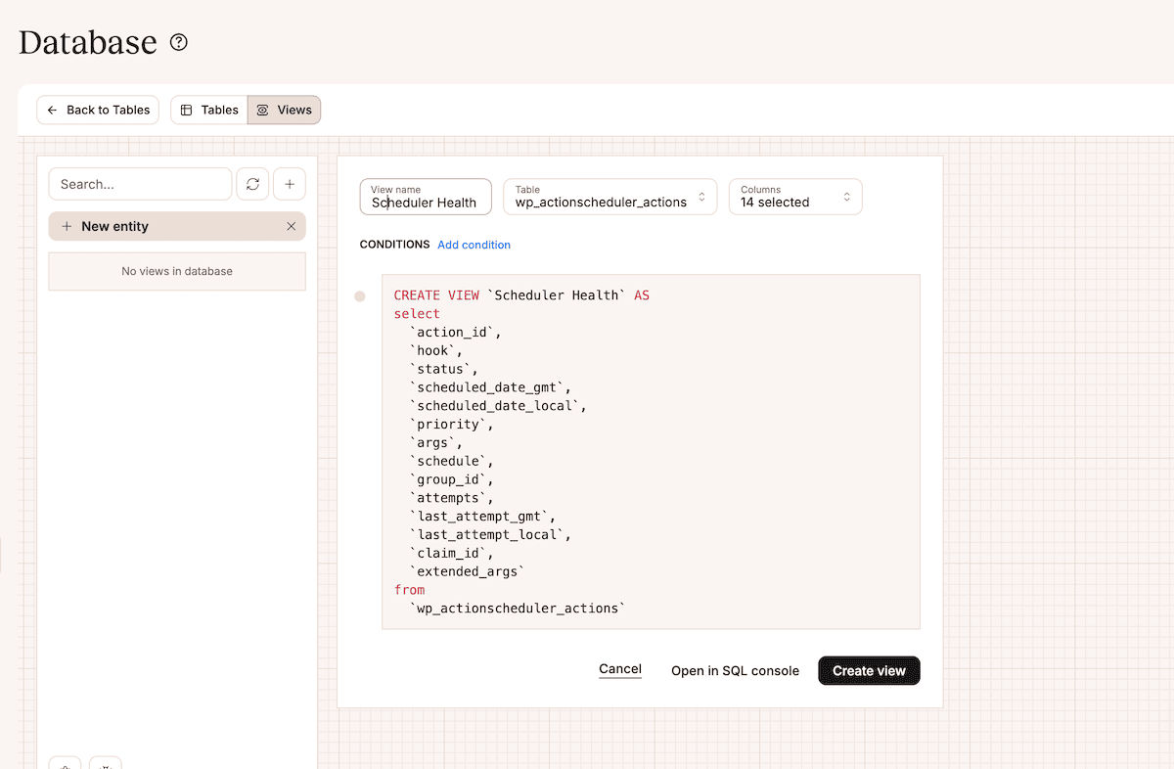Screen dimensions: 1174x769
Task: Open the gear icon at bottom left
Action: click(x=65, y=765)
